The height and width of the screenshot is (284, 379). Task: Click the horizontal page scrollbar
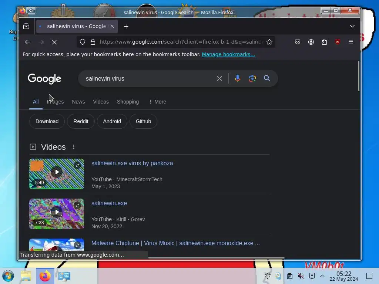[216, 258]
